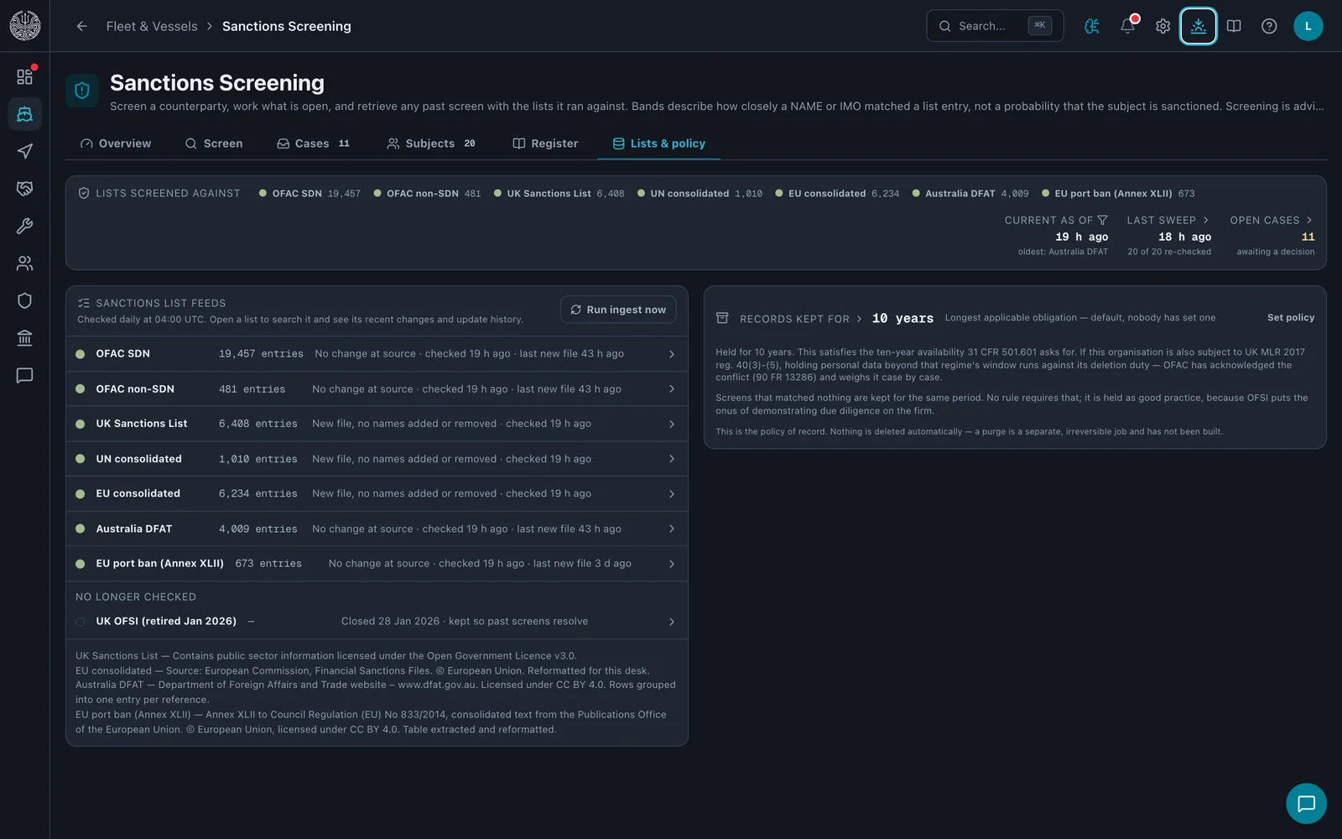Open the messages sidebar icon
1342x839 pixels.
click(24, 375)
